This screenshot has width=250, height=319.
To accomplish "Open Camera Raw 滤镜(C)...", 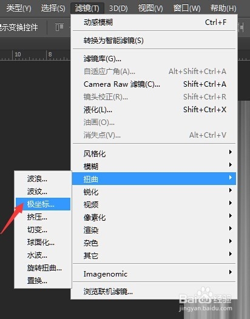I will [154, 84].
